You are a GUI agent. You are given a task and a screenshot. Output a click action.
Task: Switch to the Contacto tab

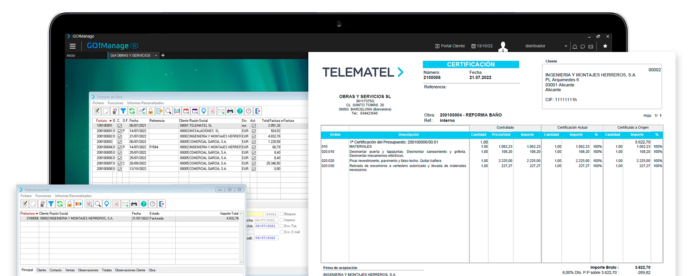(55, 270)
